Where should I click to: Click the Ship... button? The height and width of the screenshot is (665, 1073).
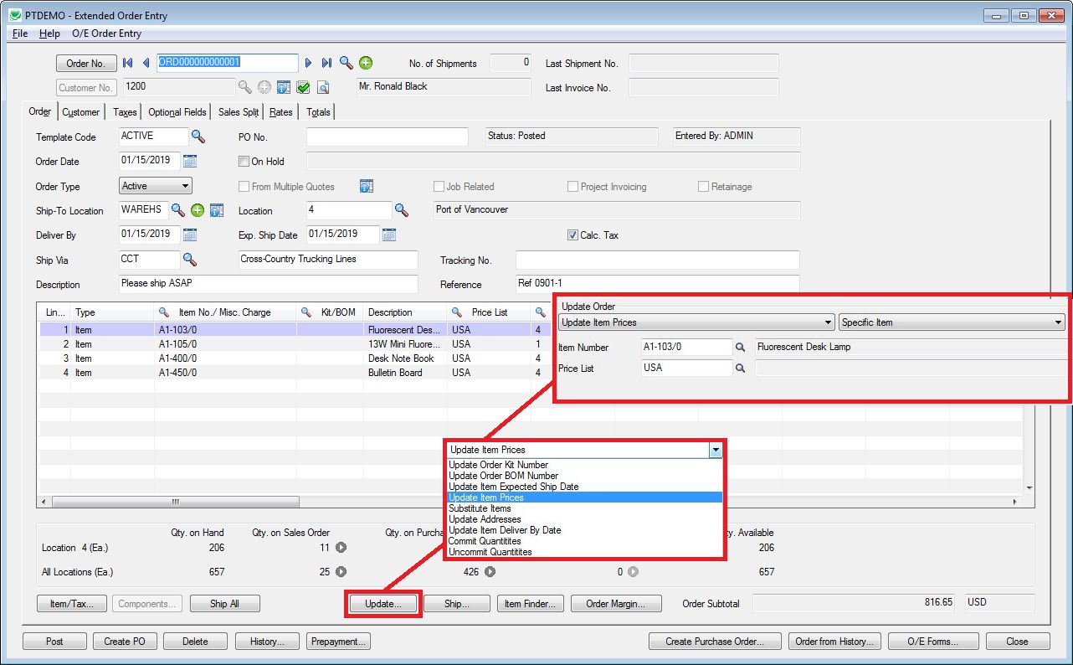click(x=456, y=603)
